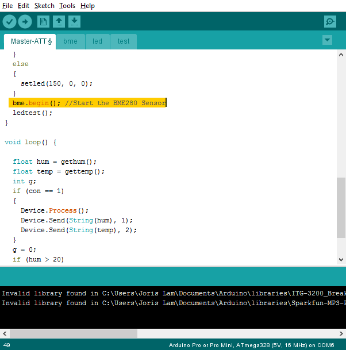The height and width of the screenshot is (350, 346).
Task: Save the sketch with down-arrow icon
Action: (x=74, y=22)
